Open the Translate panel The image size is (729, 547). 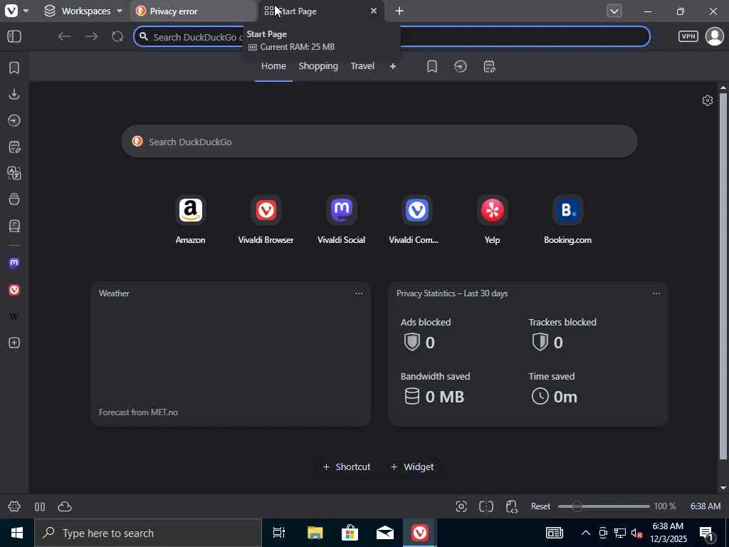coord(14,173)
